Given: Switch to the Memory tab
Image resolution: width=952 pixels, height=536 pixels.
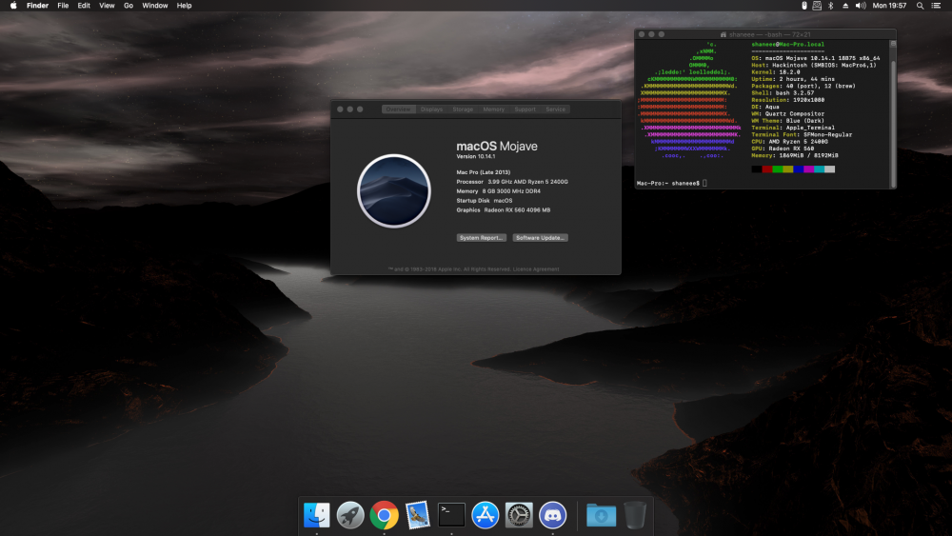Looking at the screenshot, I should (x=493, y=109).
